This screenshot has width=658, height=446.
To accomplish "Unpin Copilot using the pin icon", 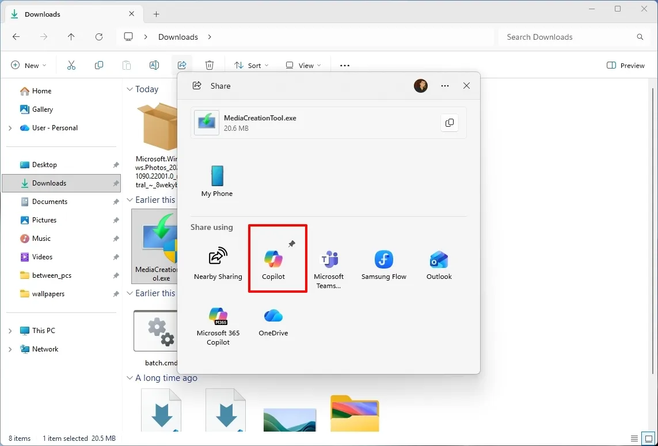I will click(292, 244).
